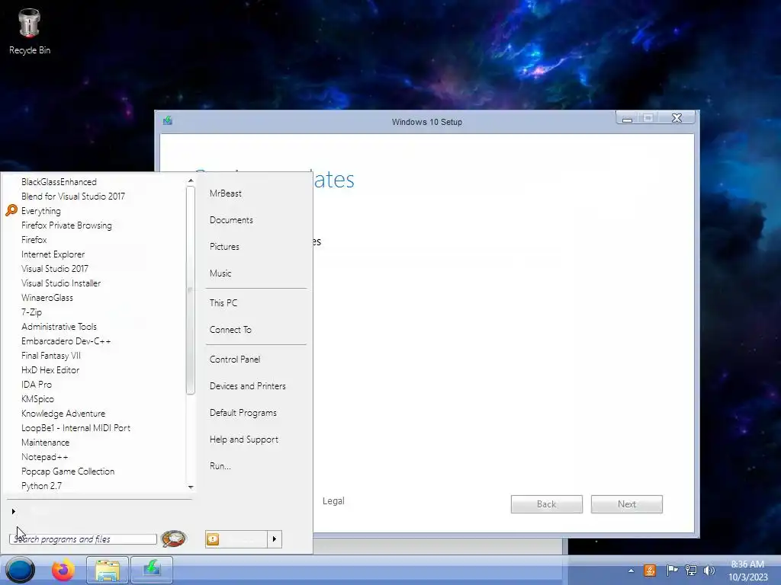
Task: Launch Visual Studio 2017
Action: [x=55, y=269]
